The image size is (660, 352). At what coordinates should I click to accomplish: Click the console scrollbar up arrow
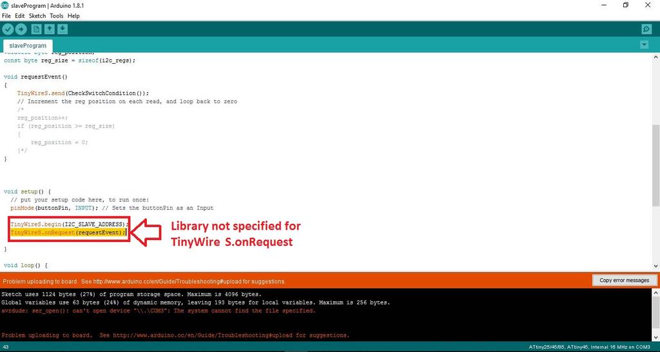(655, 292)
